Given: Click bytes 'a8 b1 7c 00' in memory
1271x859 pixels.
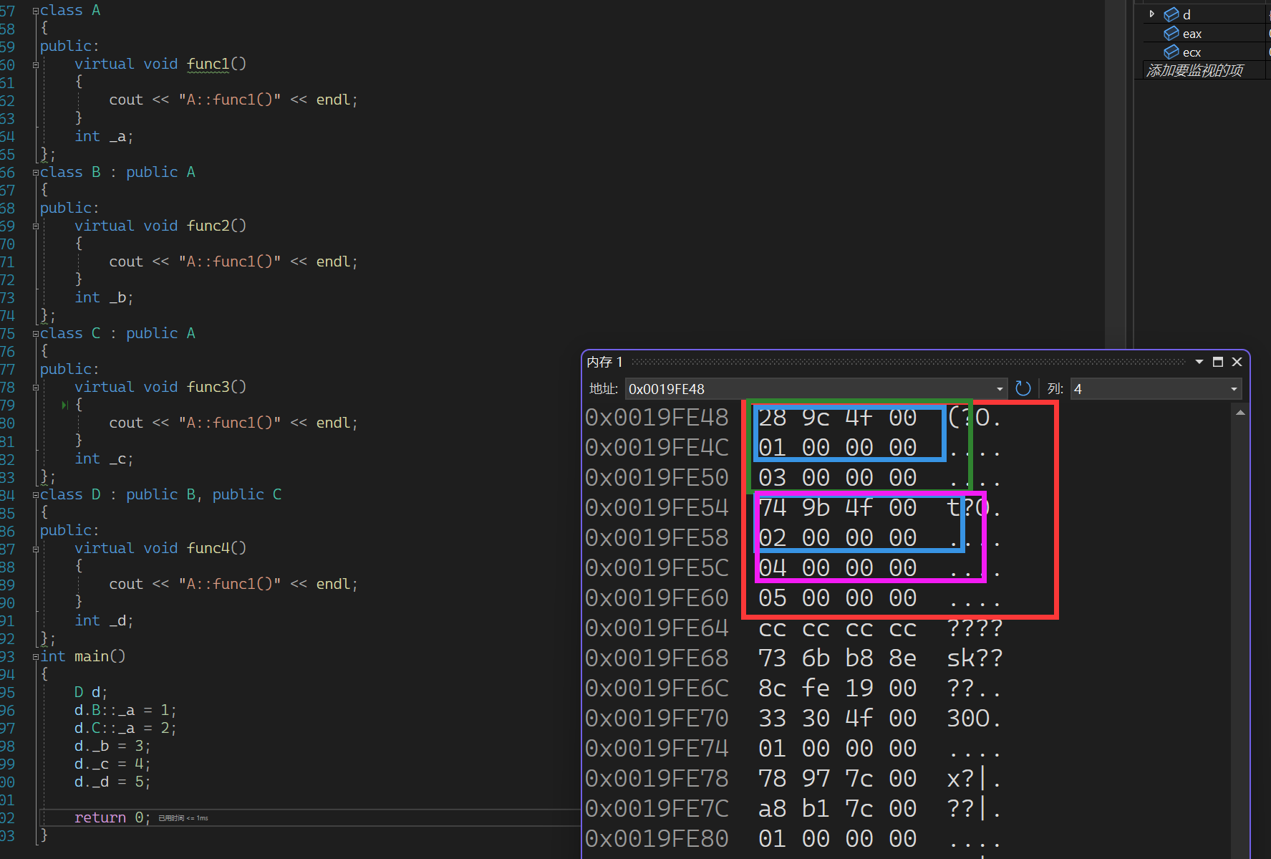Looking at the screenshot, I should click(837, 808).
